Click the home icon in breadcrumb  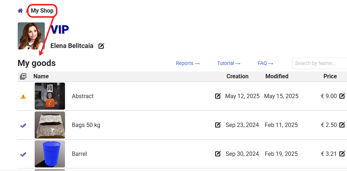pyautogui.click(x=20, y=11)
